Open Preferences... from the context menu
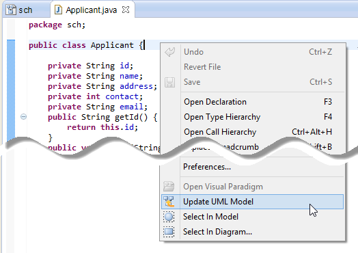358x253 pixels. click(253, 167)
